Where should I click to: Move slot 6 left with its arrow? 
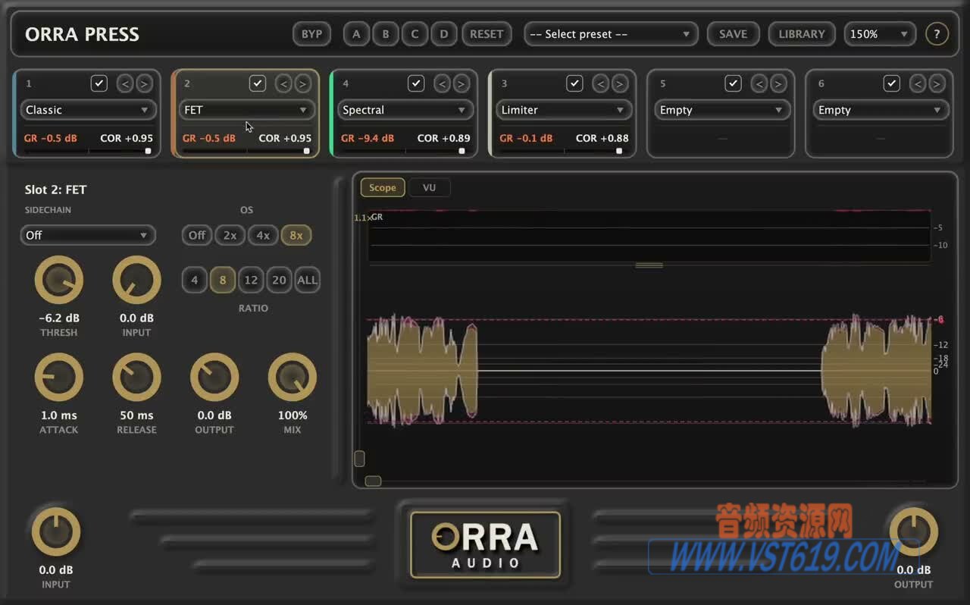click(x=918, y=83)
